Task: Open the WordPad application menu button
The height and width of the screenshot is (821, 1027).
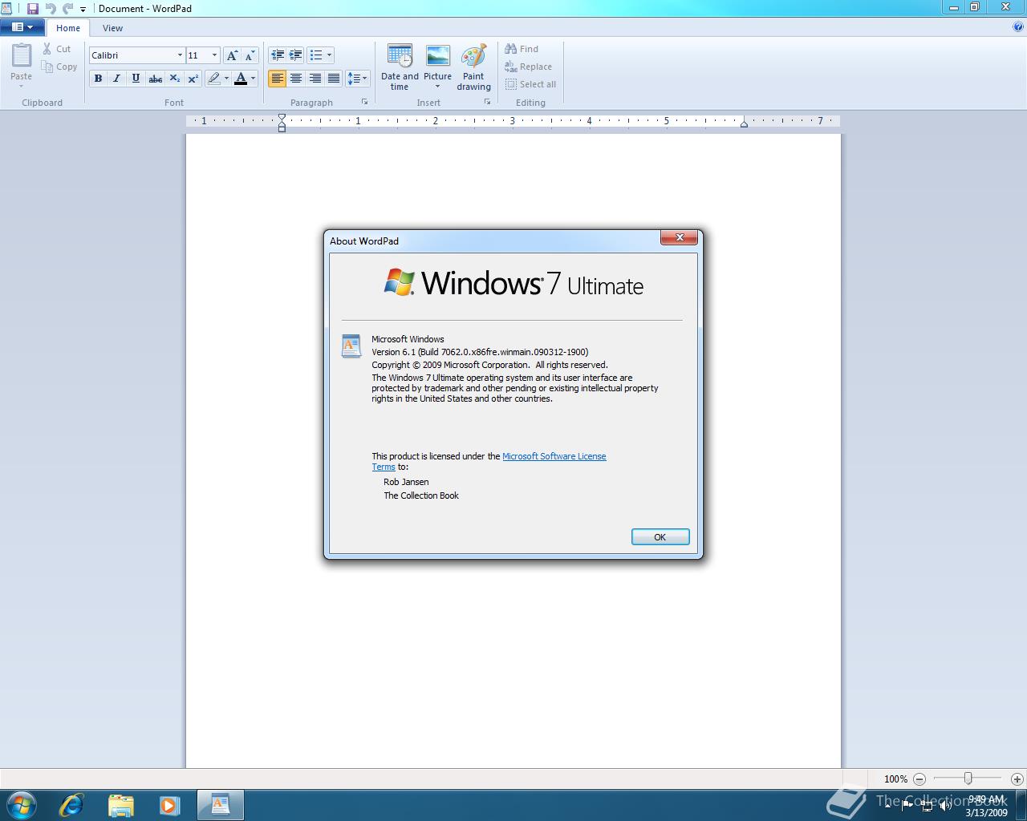Action: pos(22,27)
